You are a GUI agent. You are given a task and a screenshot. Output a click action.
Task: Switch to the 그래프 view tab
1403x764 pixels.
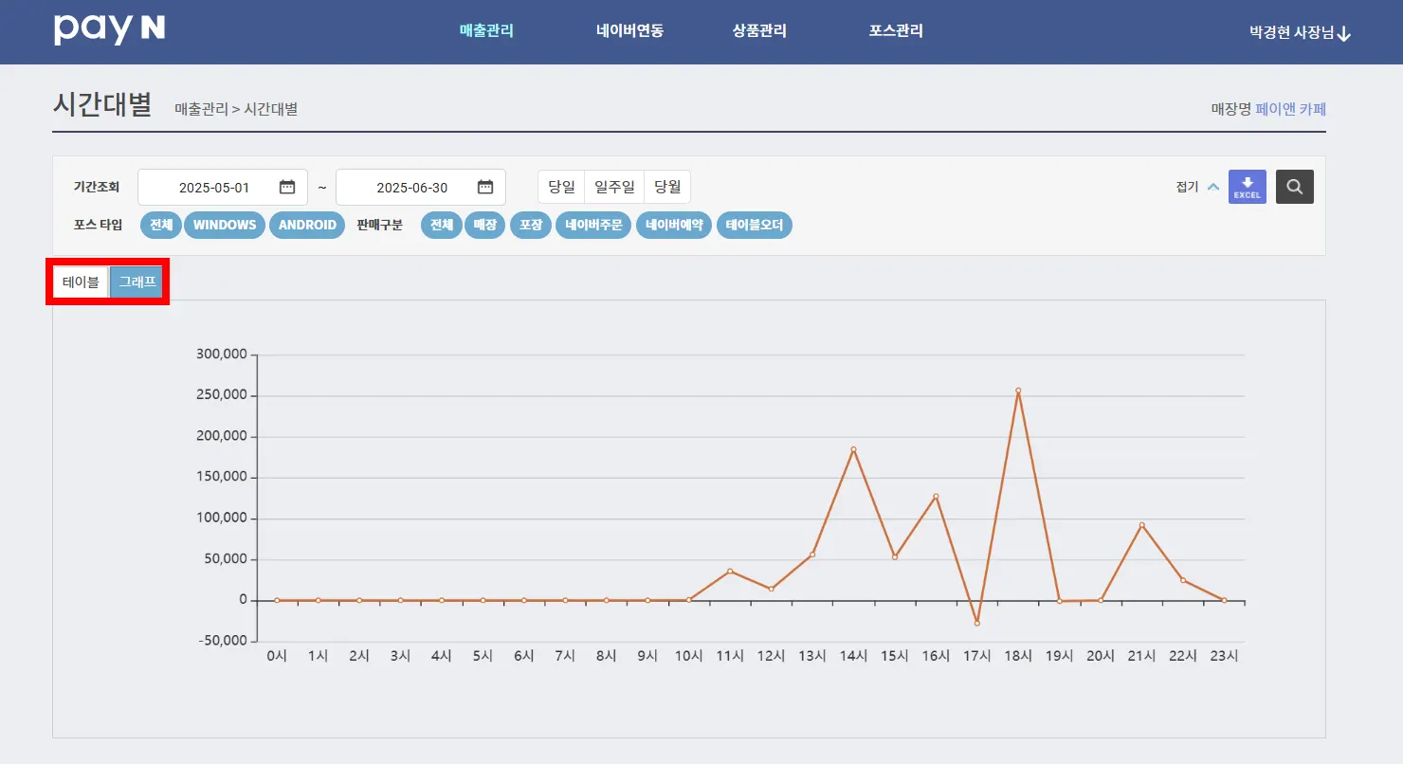pos(137,282)
